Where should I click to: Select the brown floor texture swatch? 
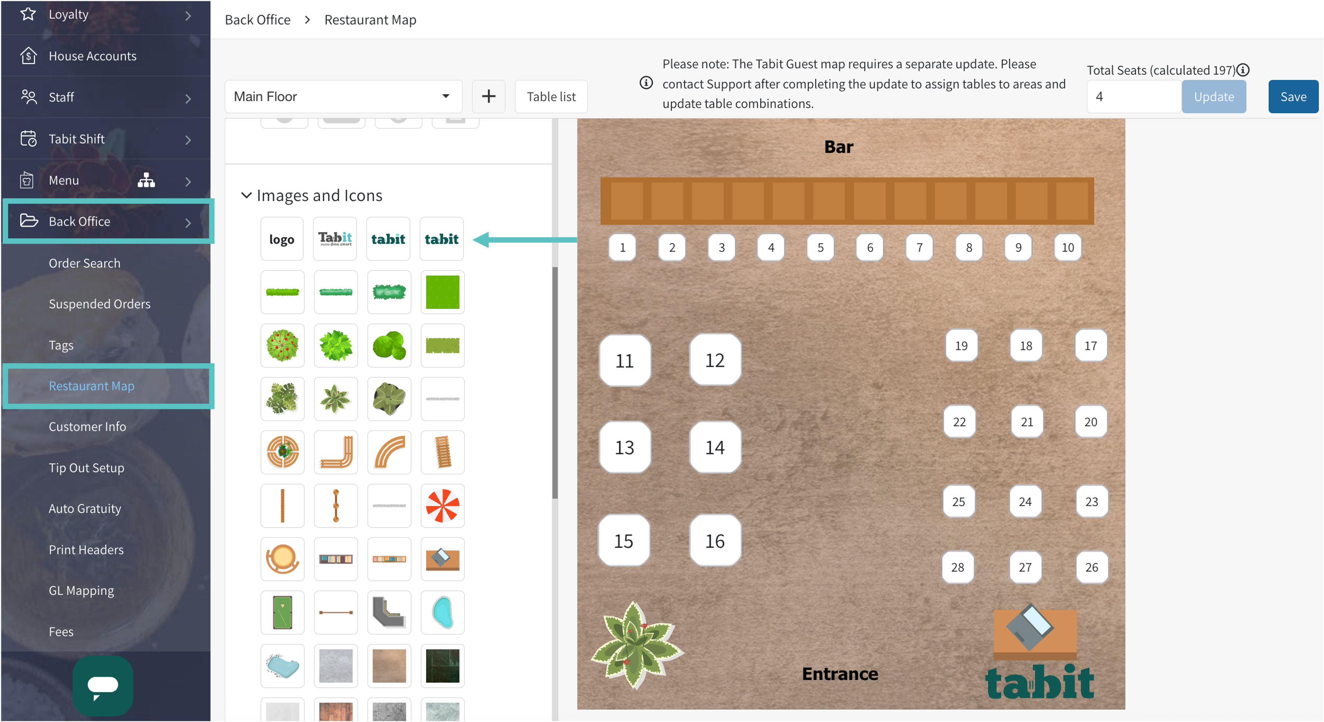389,666
